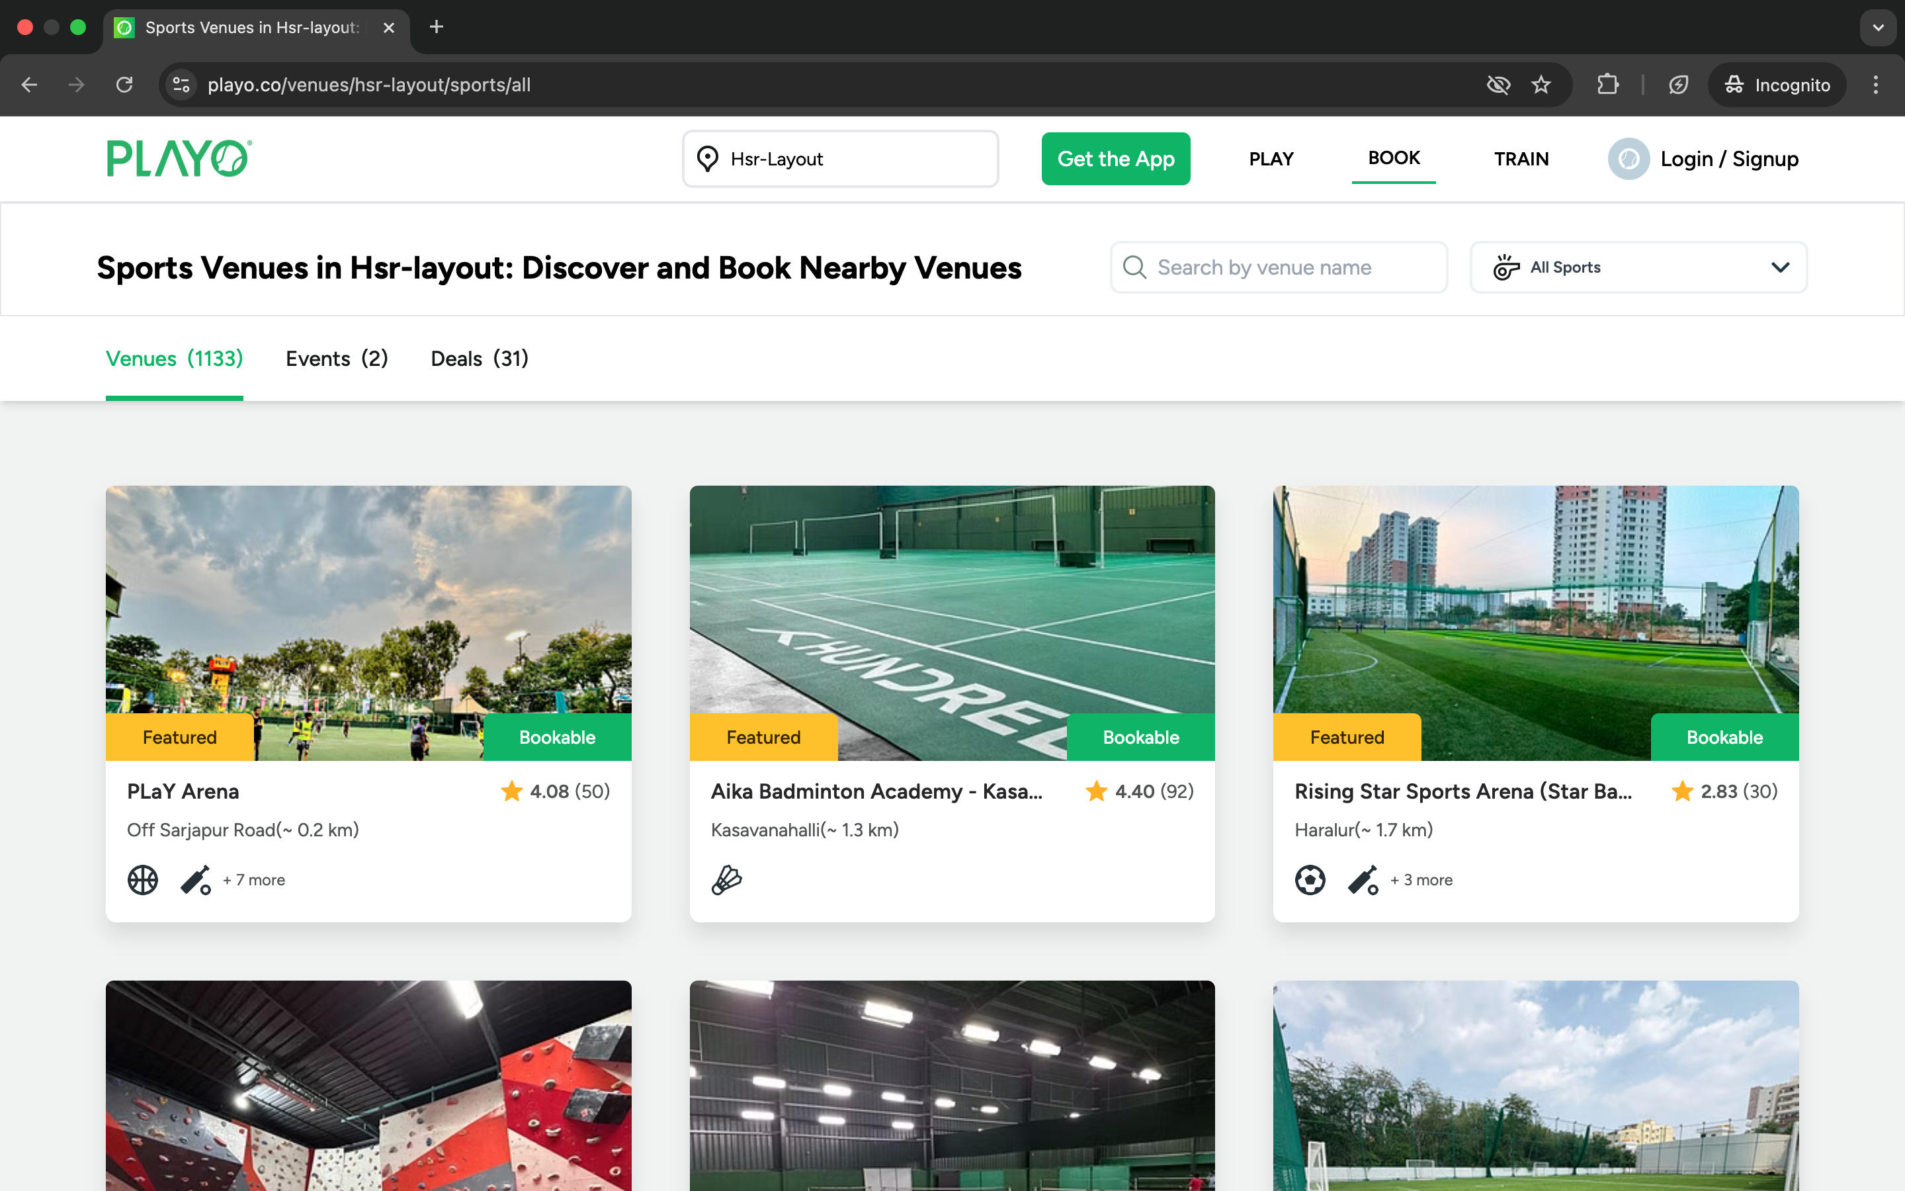Open the Rising Star turf photo
Screen dimensions: 1905x1191
pos(1535,622)
